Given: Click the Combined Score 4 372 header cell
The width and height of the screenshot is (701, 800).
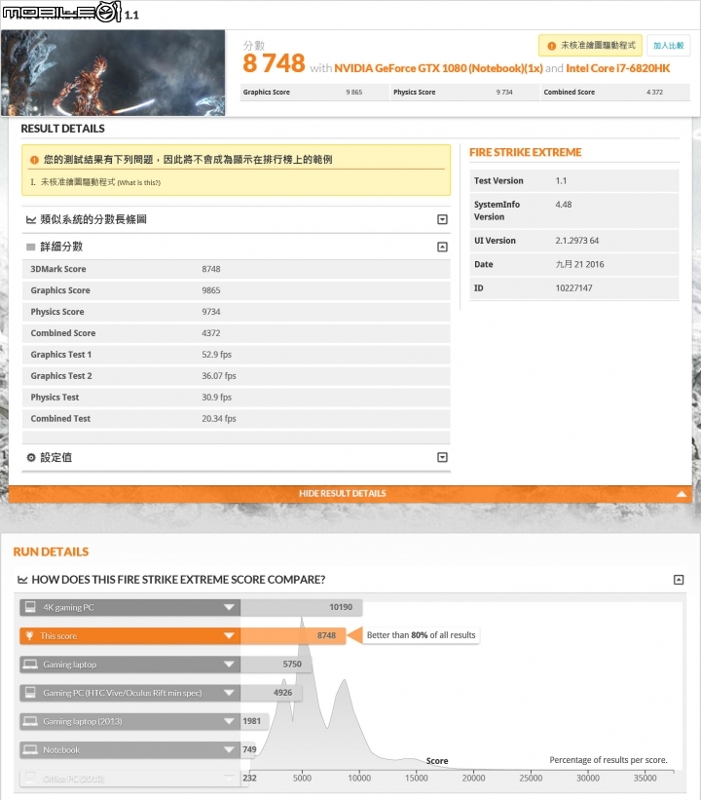Looking at the screenshot, I should point(615,93).
